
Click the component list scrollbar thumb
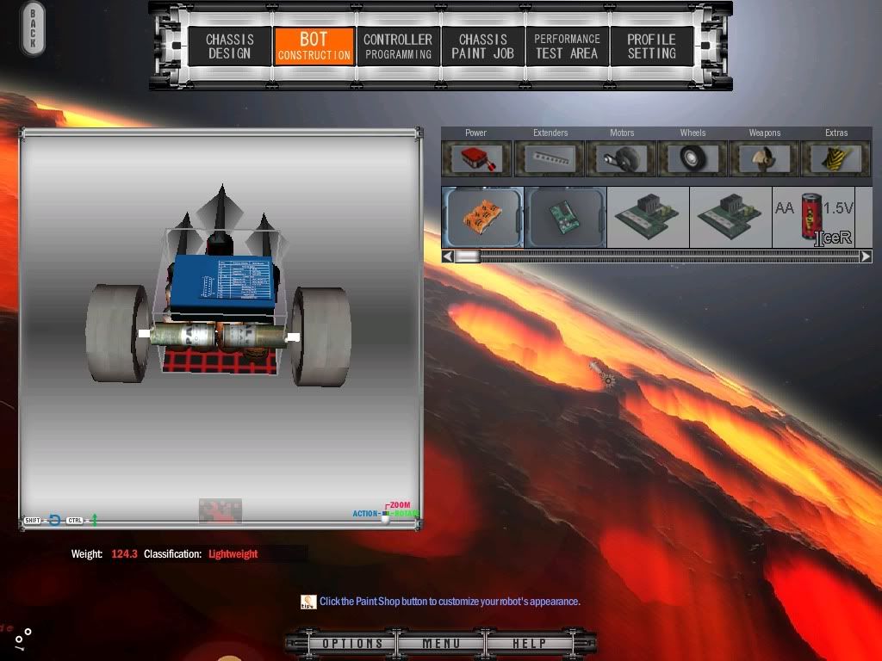coord(468,256)
